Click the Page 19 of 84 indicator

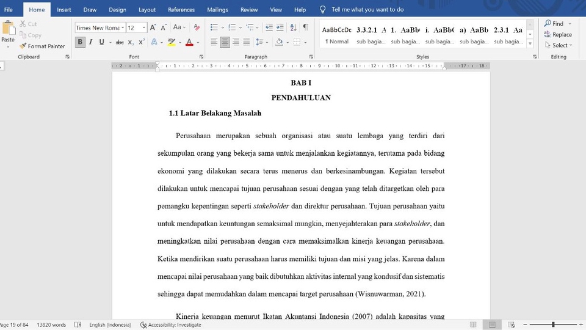point(14,324)
